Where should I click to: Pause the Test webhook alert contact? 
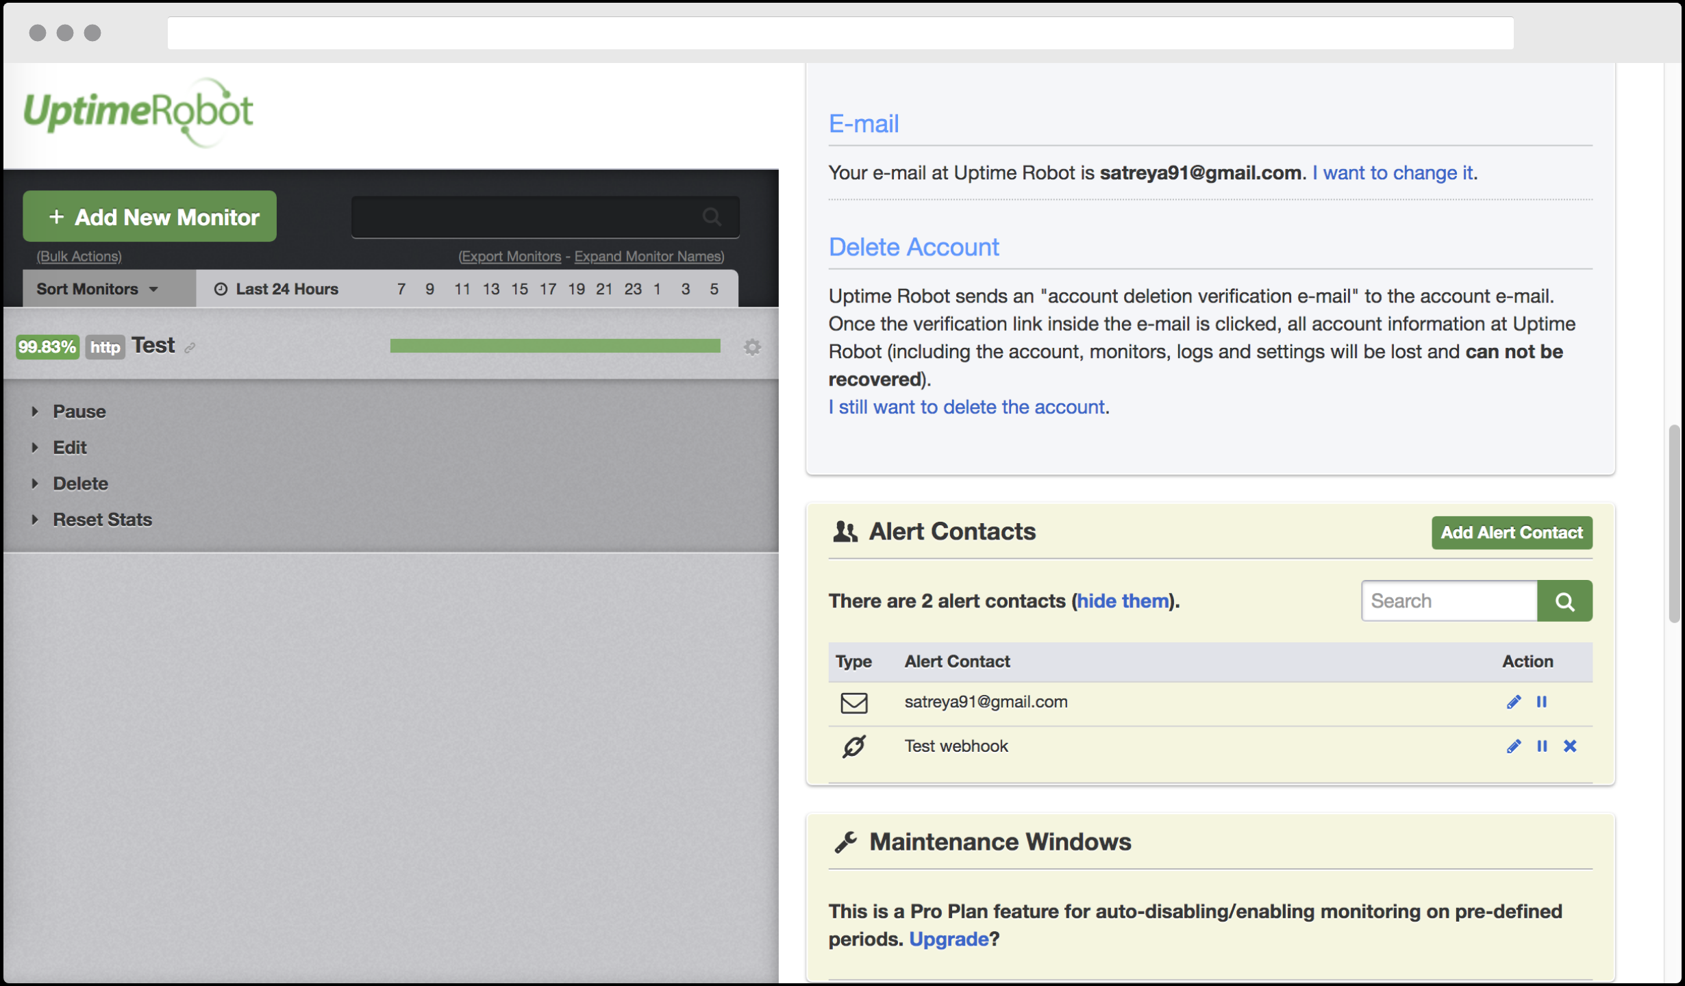(1542, 746)
